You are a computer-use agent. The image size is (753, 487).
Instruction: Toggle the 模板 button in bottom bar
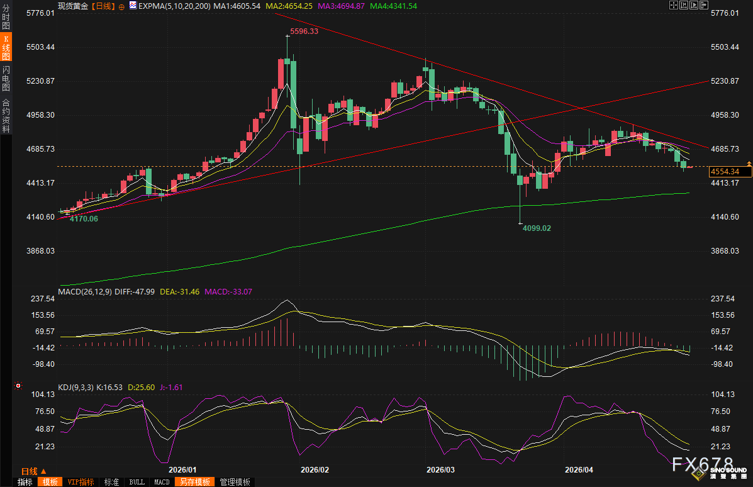point(50,482)
